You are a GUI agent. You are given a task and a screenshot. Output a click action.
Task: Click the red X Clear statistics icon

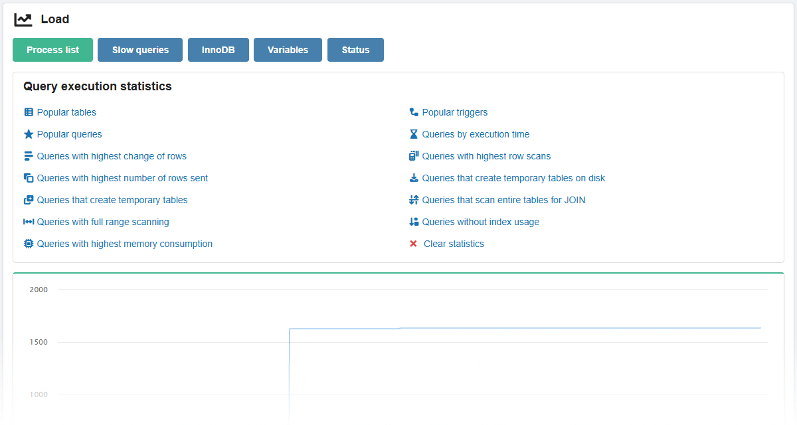point(414,244)
